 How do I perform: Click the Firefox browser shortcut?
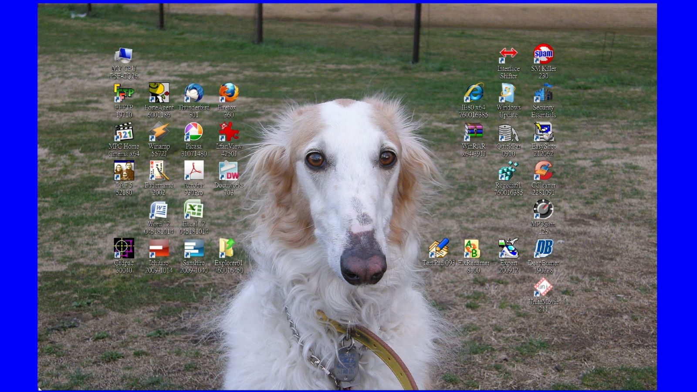point(229,93)
